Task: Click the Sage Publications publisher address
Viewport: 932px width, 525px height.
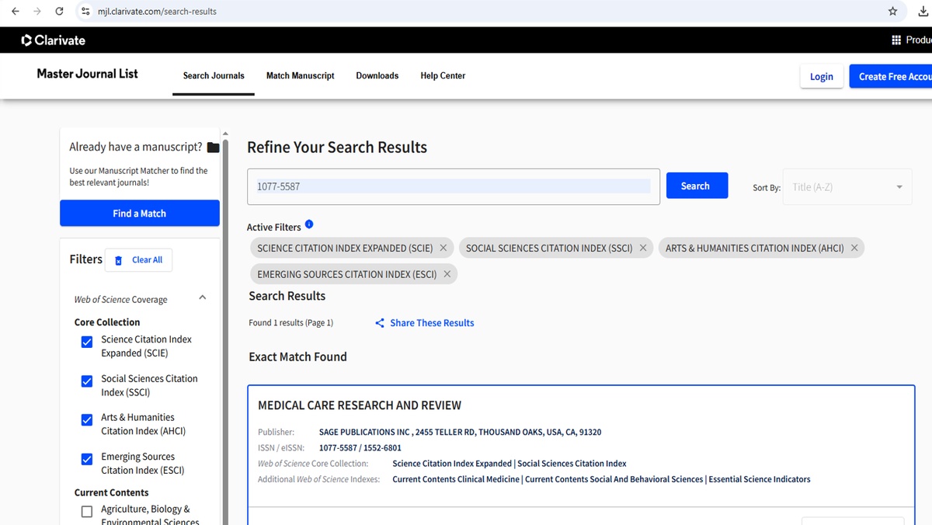Action: point(460,432)
